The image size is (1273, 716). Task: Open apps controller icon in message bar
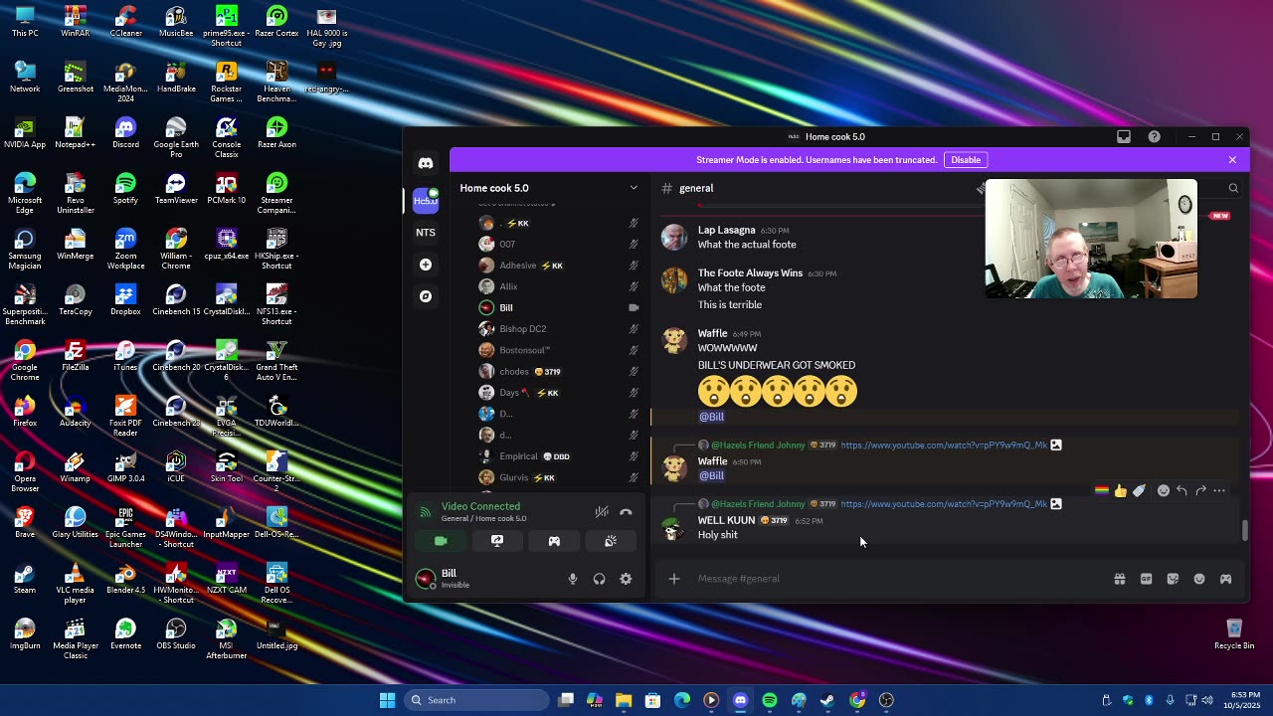pyautogui.click(x=1225, y=579)
